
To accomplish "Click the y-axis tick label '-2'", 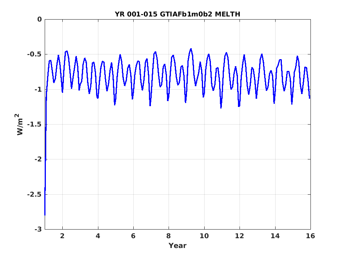I will tap(38, 159).
